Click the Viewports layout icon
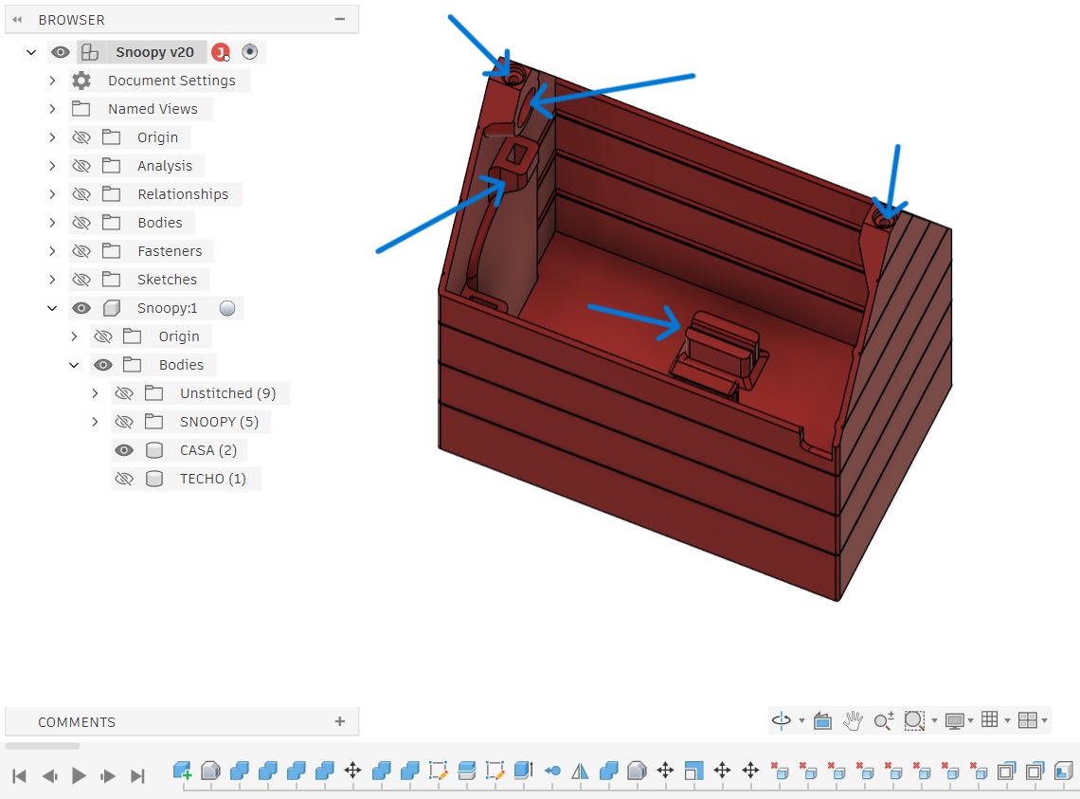The width and height of the screenshot is (1080, 799). (1027, 720)
